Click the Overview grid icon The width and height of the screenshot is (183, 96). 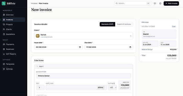click(4, 15)
